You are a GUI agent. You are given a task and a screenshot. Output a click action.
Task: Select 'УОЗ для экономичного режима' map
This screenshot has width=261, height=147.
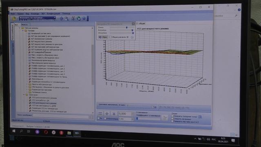[x=44, y=98]
